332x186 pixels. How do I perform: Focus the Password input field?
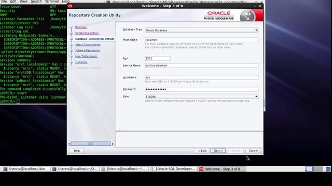(202, 89)
